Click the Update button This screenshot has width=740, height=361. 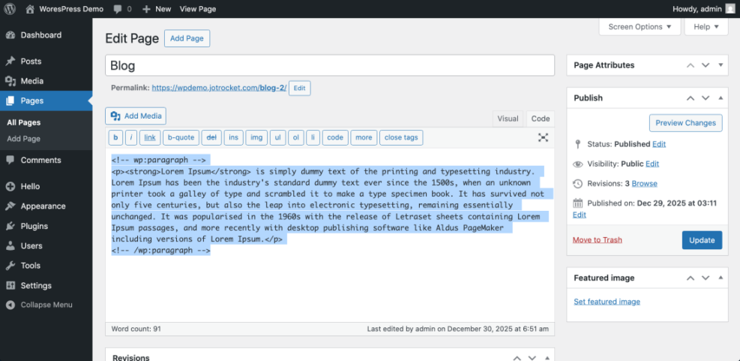click(702, 240)
